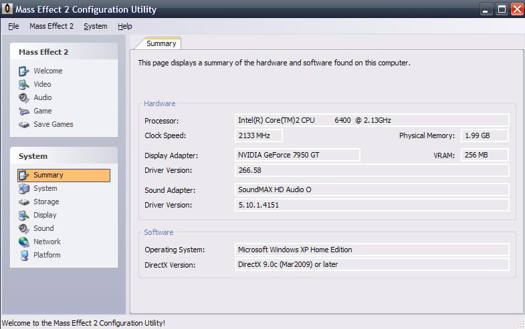Select the Network globe icon
This screenshot has width=525, height=329.
(x=24, y=242)
